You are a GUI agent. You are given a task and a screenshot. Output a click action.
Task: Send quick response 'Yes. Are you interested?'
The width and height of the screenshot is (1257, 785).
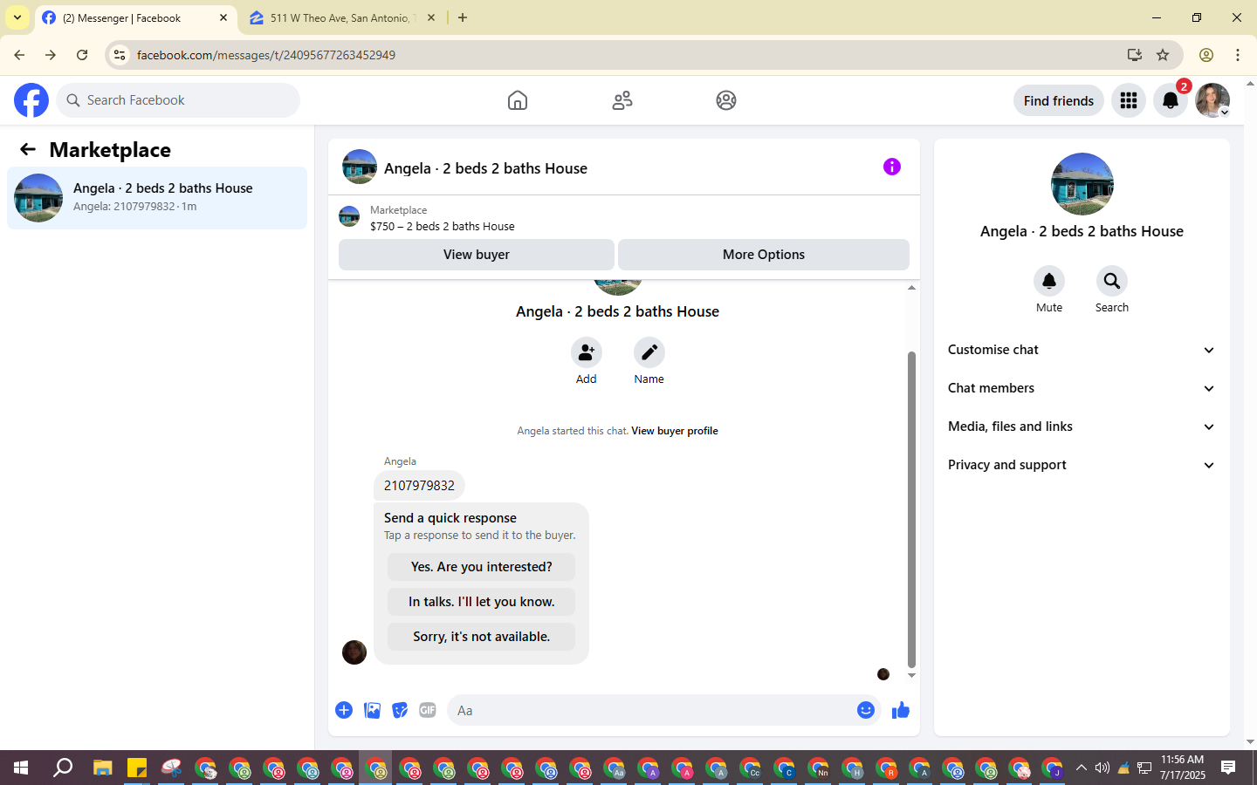point(482,567)
